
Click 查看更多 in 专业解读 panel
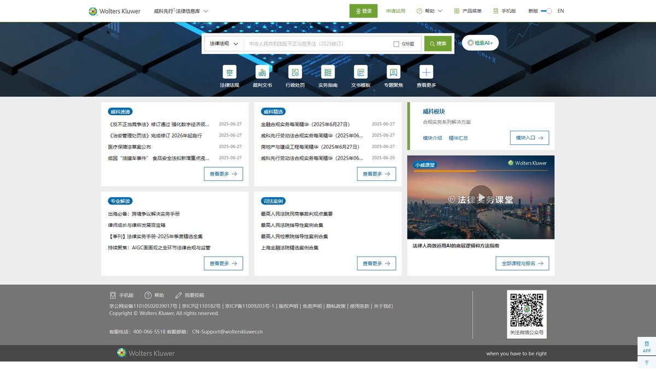click(x=223, y=263)
